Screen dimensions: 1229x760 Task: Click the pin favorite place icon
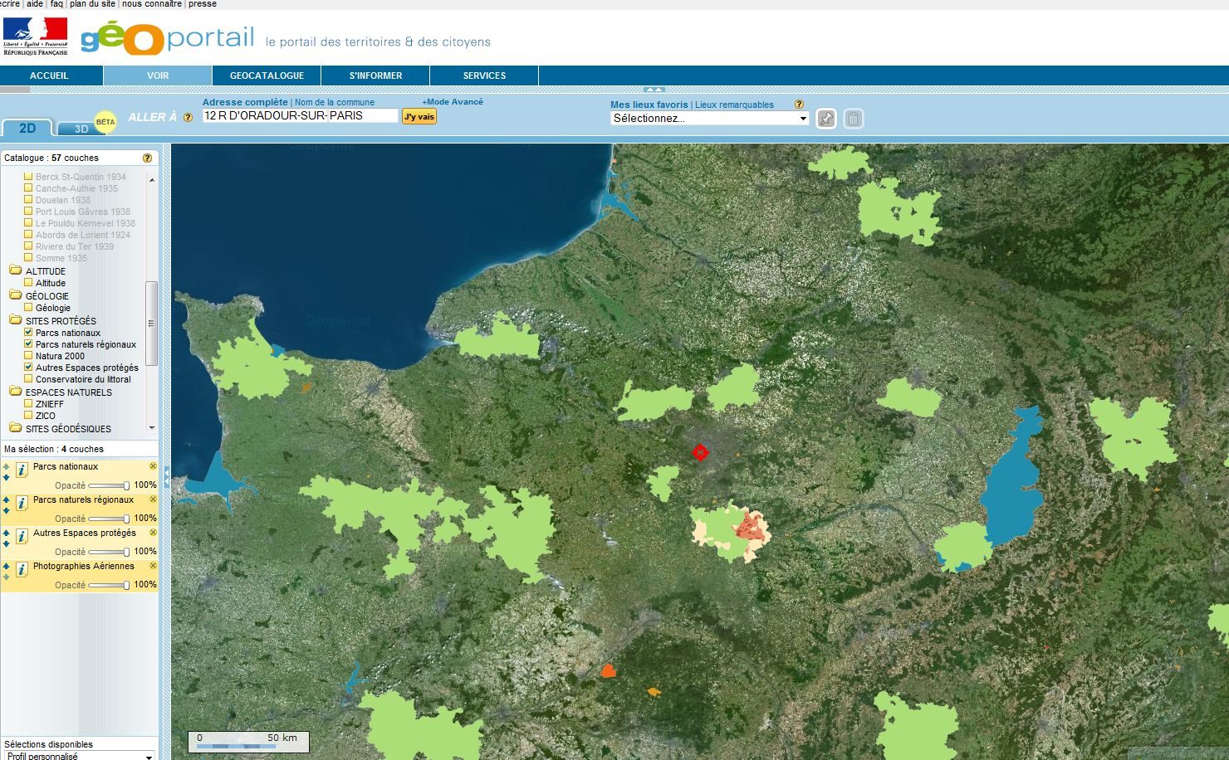coord(825,119)
